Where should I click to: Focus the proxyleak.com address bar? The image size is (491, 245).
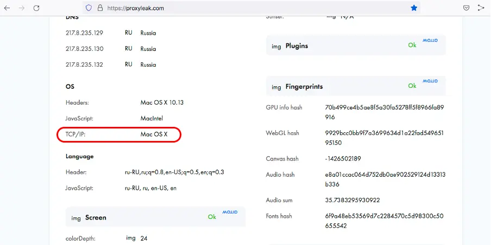(x=251, y=8)
